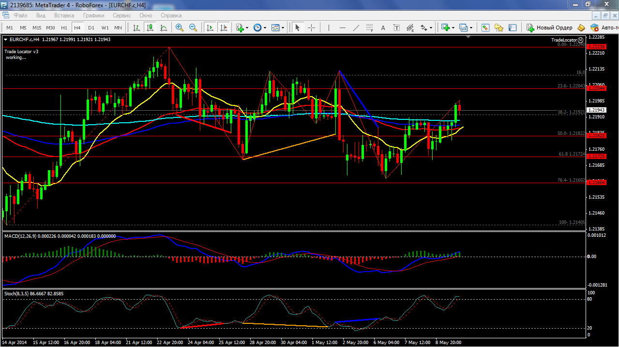Toggle the Navigator favorites window
This screenshot has height=347, width=619.
(498, 28)
